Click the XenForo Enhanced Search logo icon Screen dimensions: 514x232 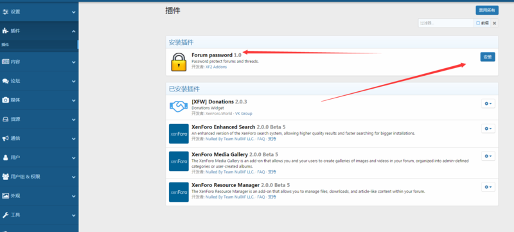(x=179, y=134)
